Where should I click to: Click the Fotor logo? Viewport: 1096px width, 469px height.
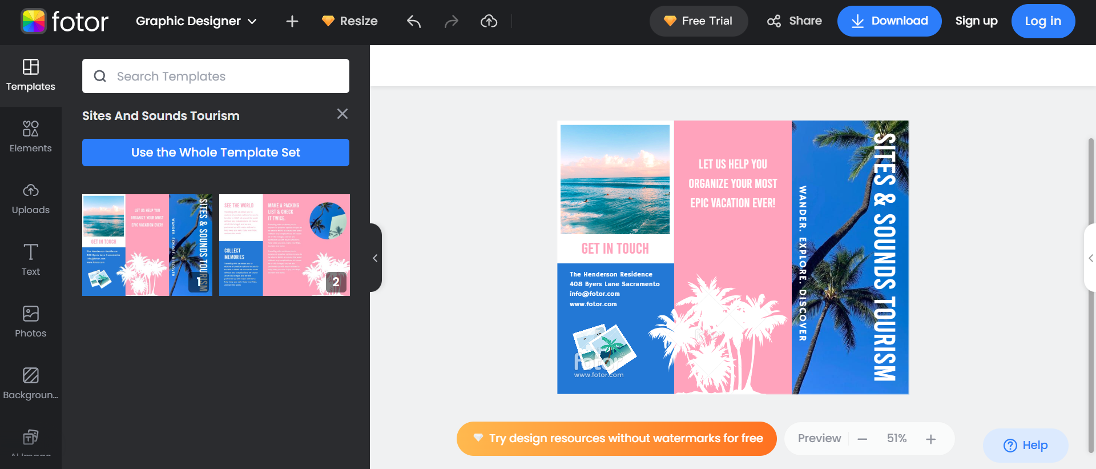[x=65, y=22]
